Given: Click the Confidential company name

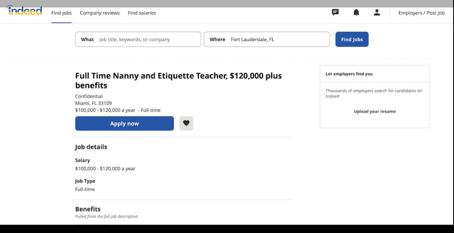Looking at the screenshot, I should click(89, 97).
